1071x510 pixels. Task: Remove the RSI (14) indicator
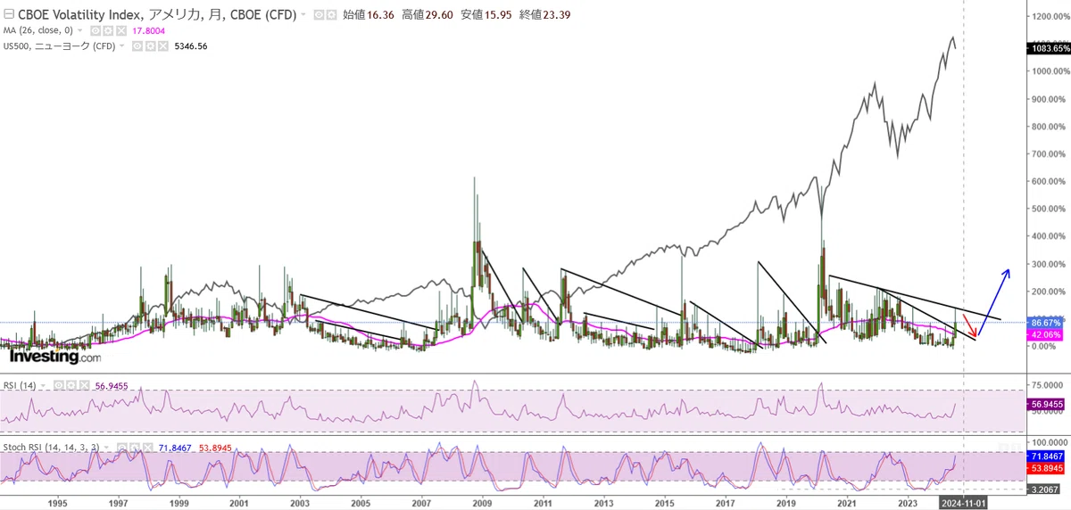[x=84, y=385]
